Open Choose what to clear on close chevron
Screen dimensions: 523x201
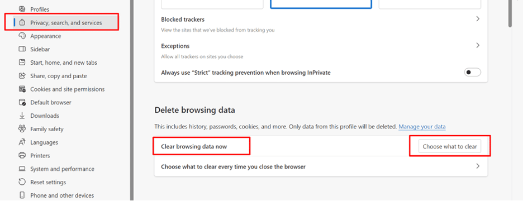(x=478, y=166)
